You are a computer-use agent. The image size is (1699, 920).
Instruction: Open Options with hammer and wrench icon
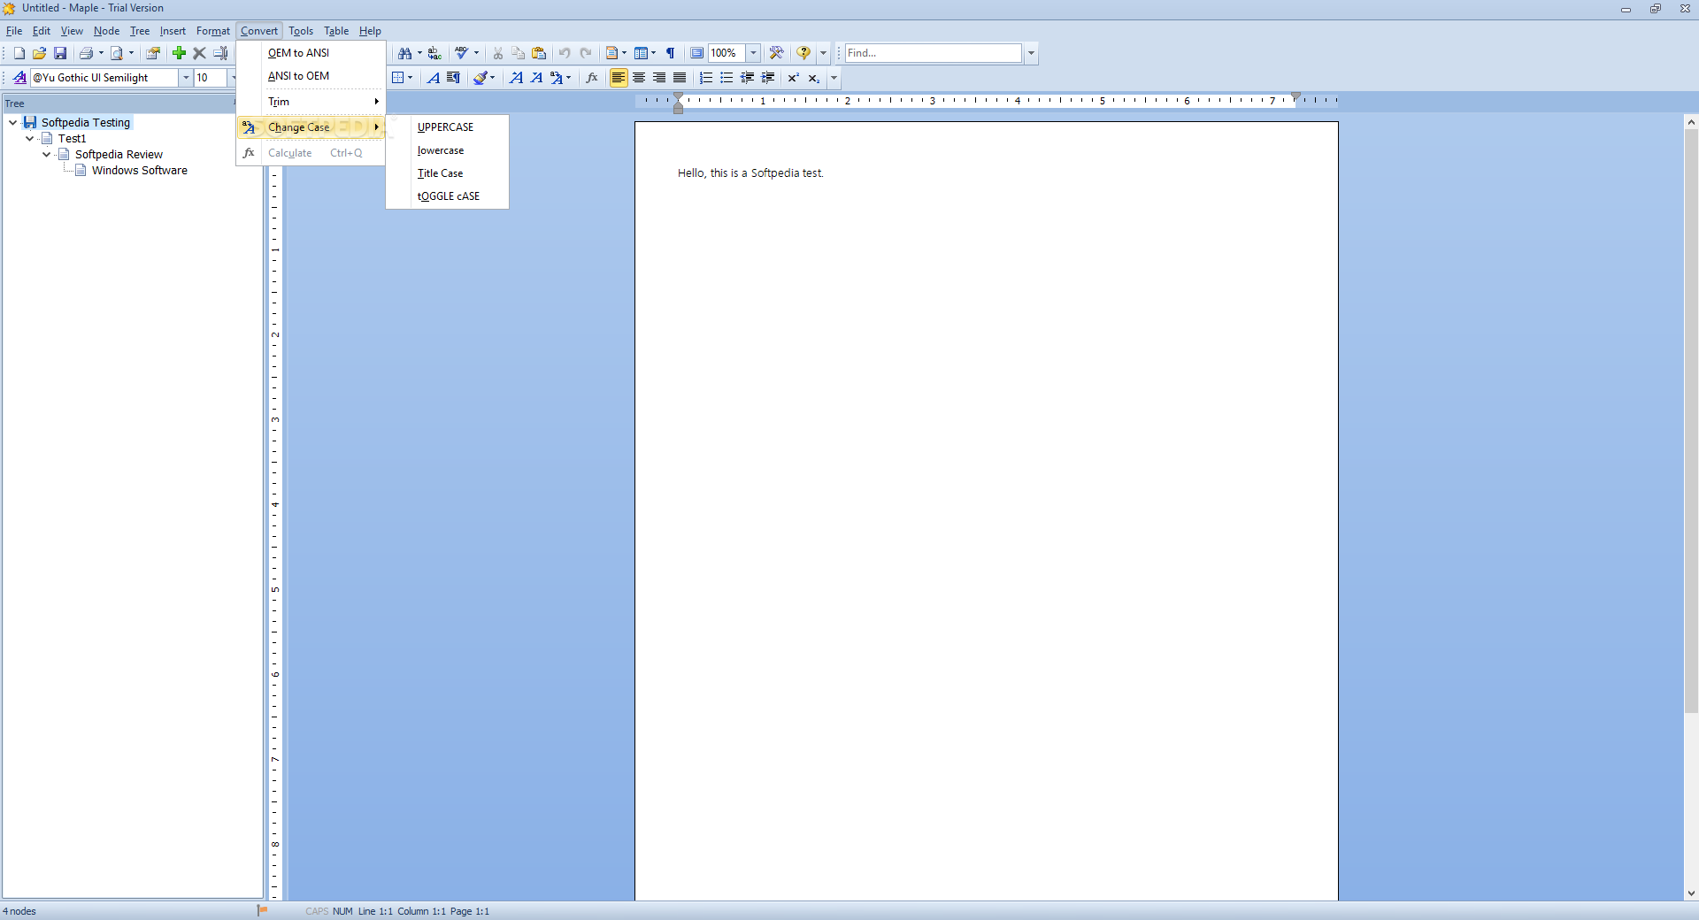coord(776,53)
